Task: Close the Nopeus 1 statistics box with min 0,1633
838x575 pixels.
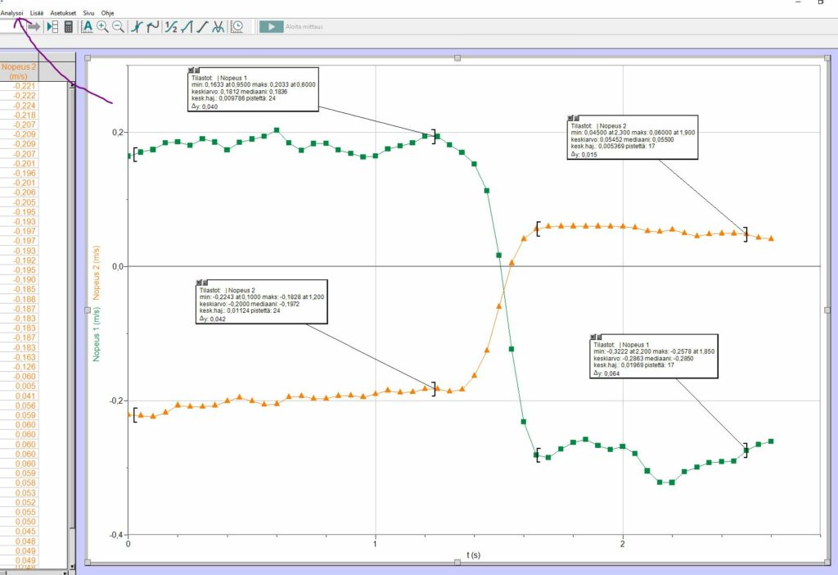Action: (191, 71)
